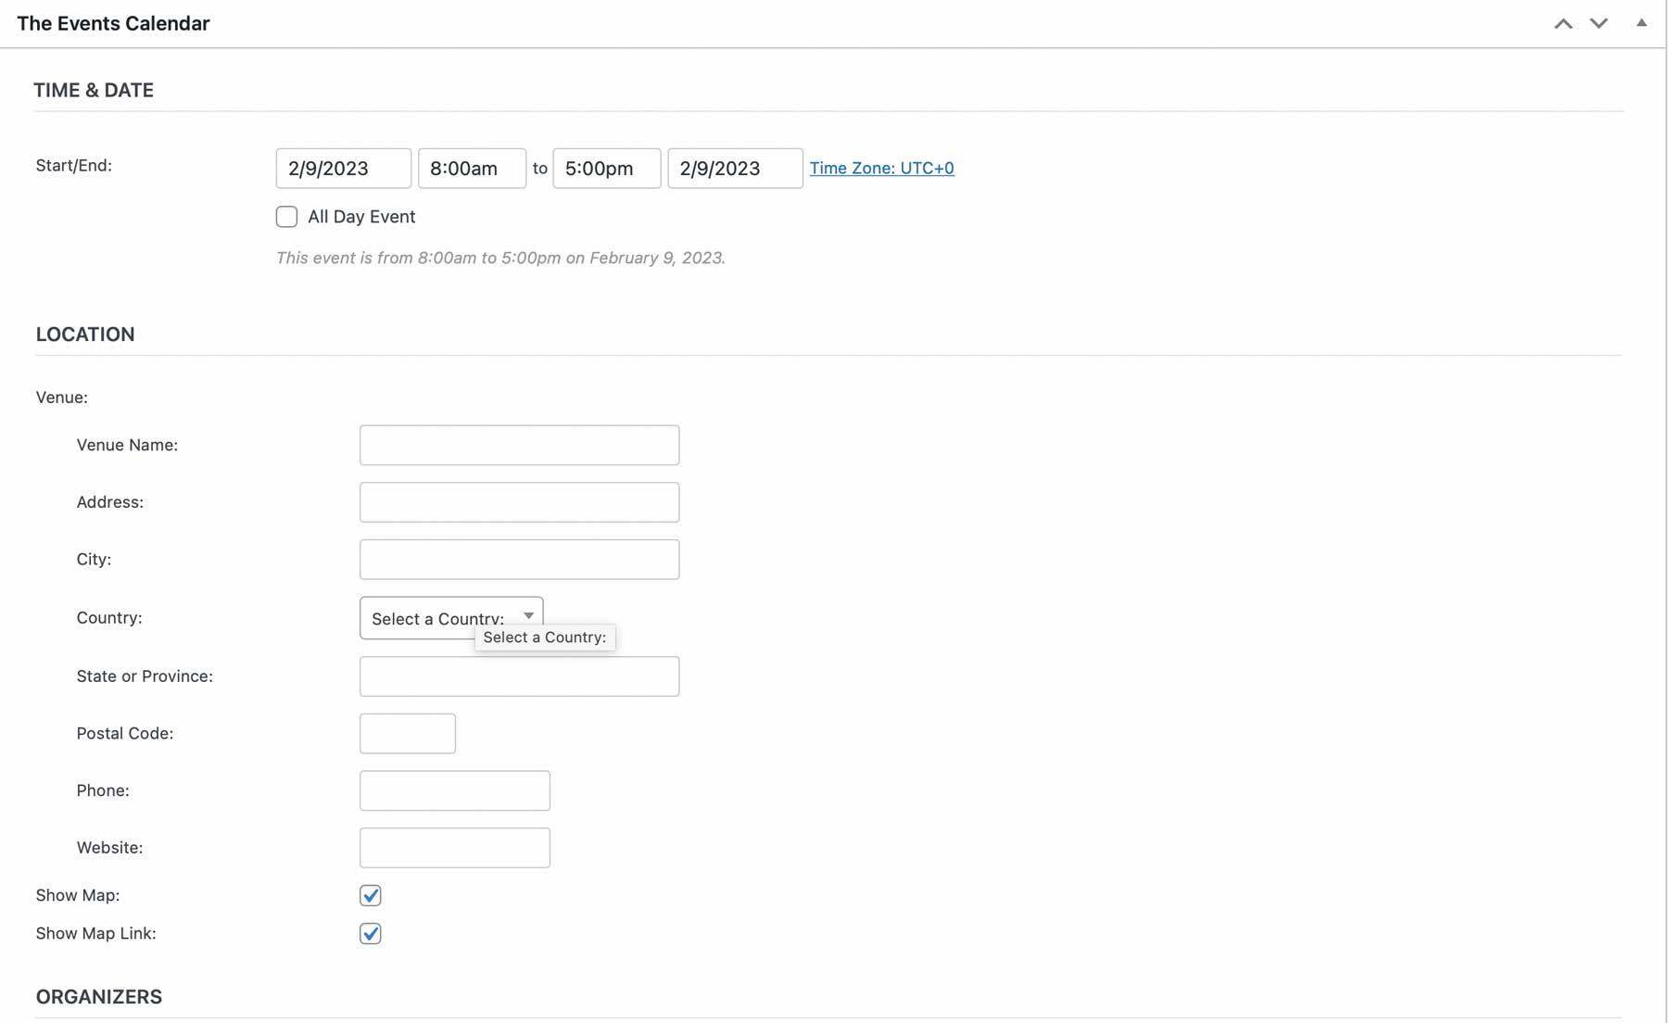This screenshot has height=1023, width=1668.
Task: Click the State or Province field
Action: tap(519, 676)
